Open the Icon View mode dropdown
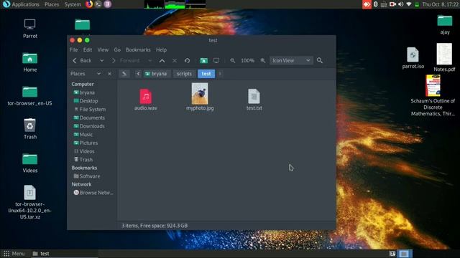 [x=291, y=60]
